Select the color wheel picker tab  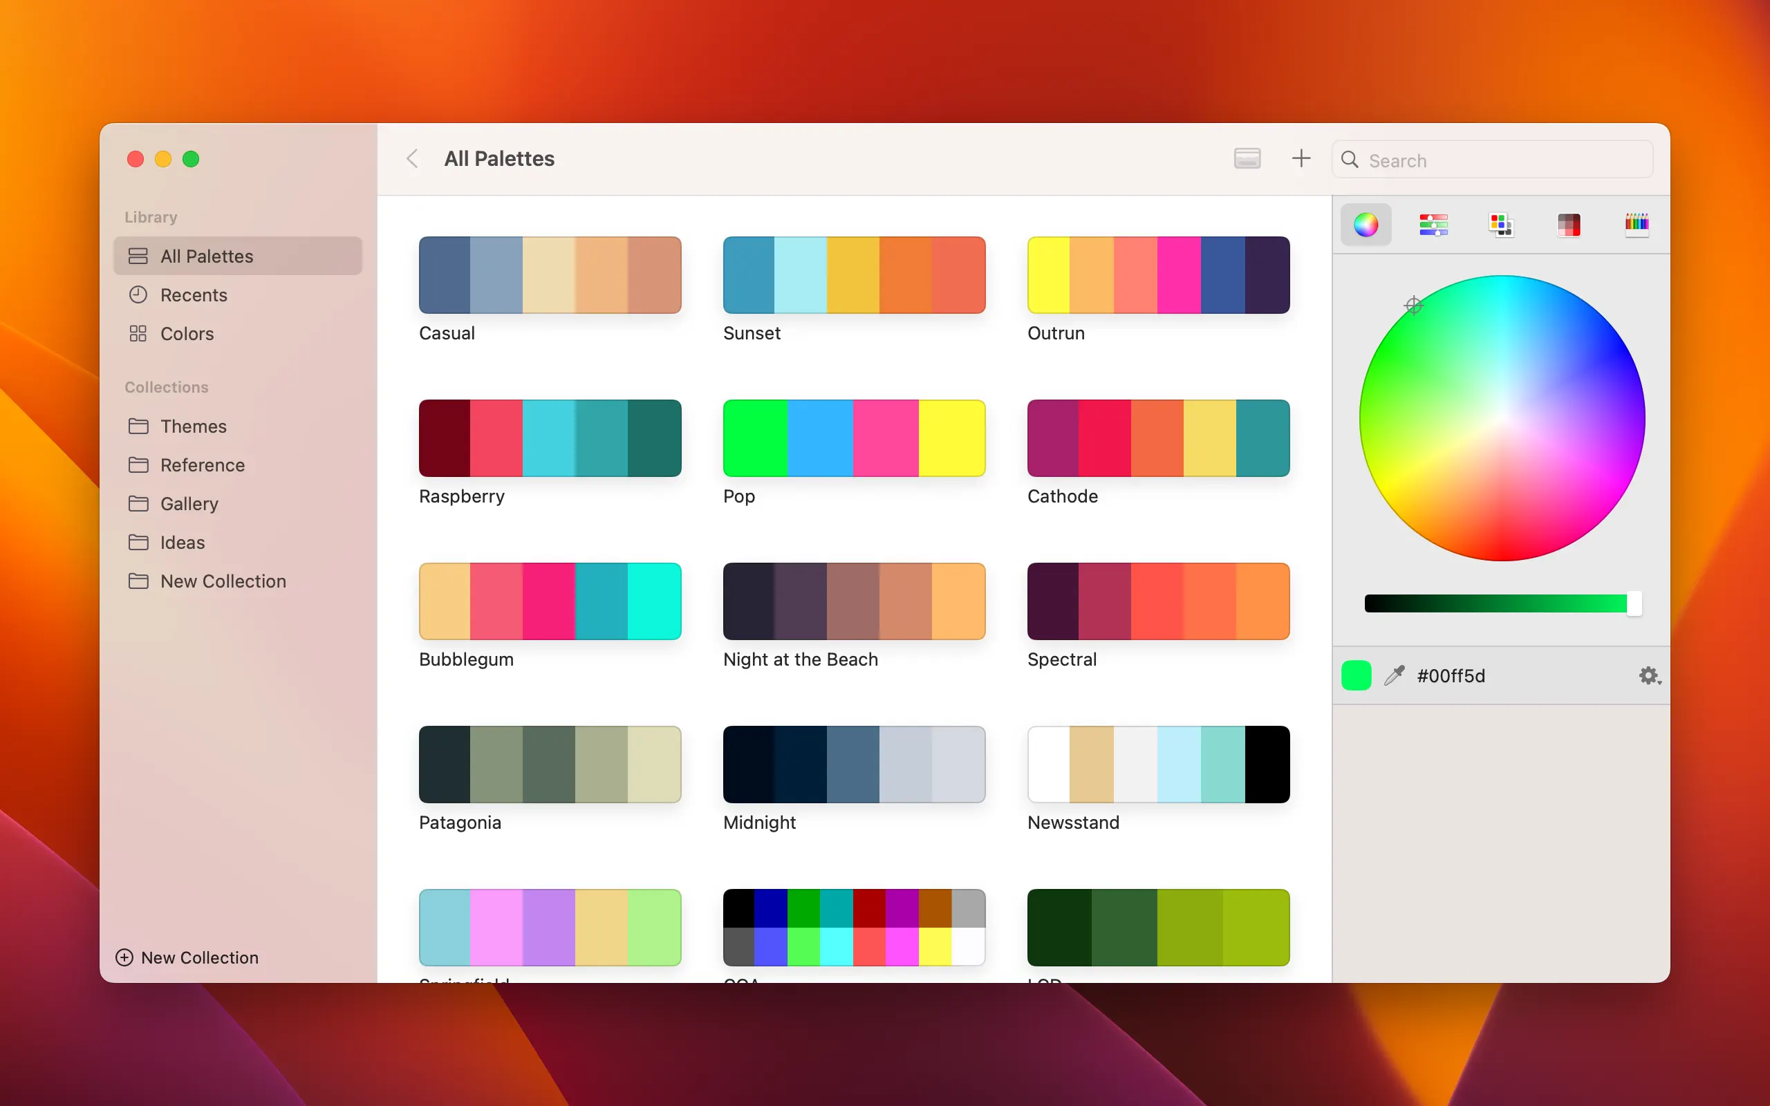1366,225
